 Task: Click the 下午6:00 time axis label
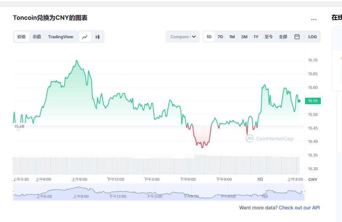[x=187, y=179]
